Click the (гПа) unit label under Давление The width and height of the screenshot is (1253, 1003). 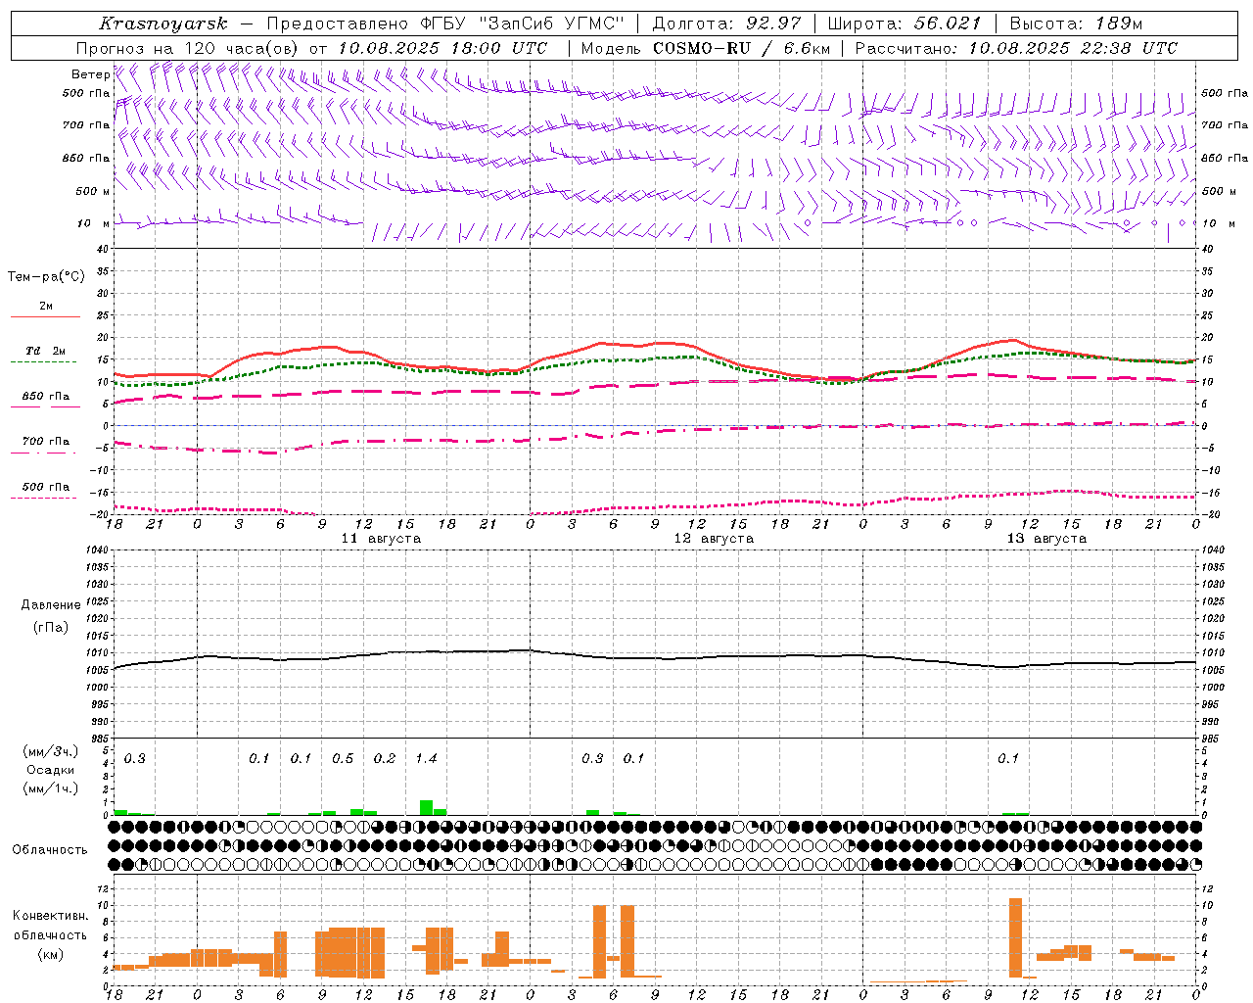pos(51,628)
